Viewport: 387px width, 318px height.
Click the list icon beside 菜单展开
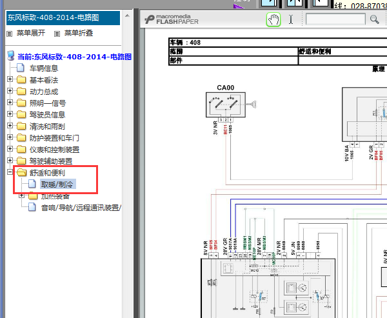pyautogui.click(x=10, y=34)
